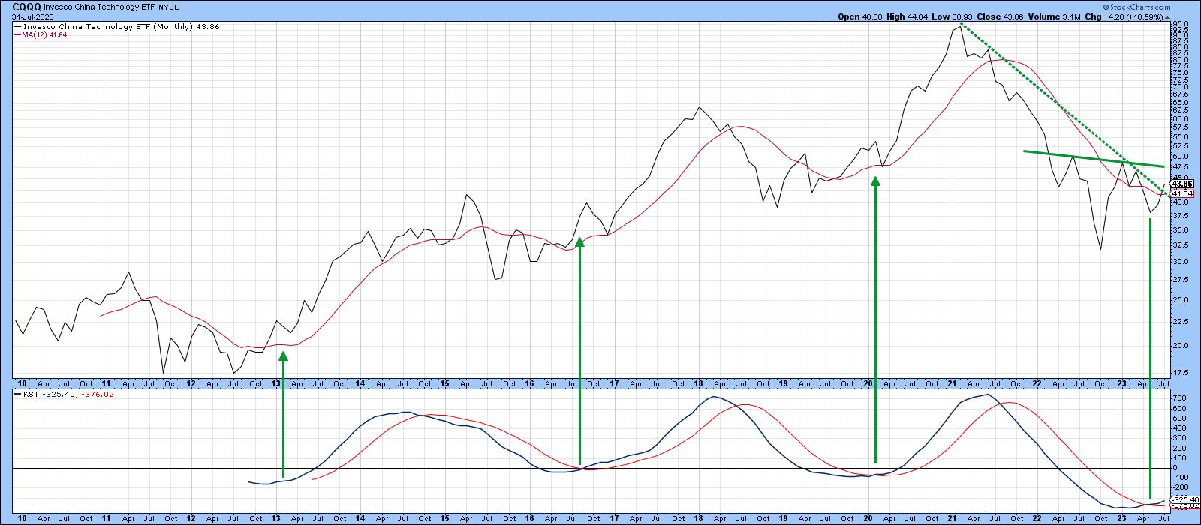1201x525 pixels.
Task: Click the header title 'Invesco China Technology ETF'
Action: [100, 5]
